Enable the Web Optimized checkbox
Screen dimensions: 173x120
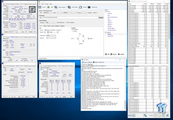click(56, 22)
